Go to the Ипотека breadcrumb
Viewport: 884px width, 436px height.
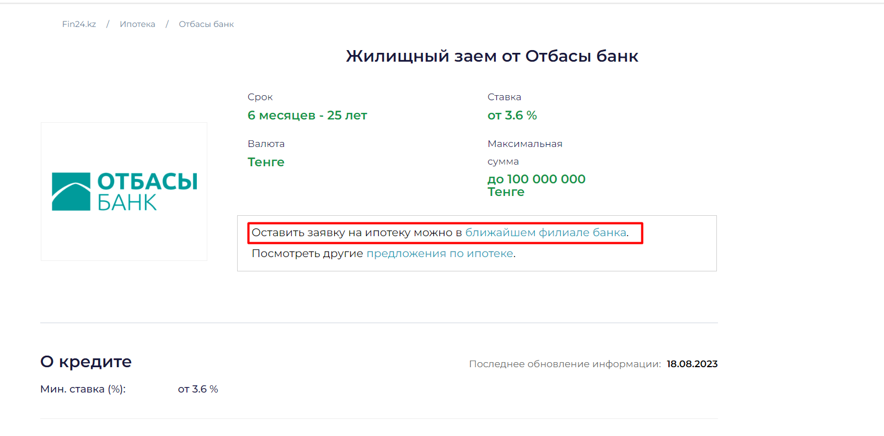click(137, 24)
